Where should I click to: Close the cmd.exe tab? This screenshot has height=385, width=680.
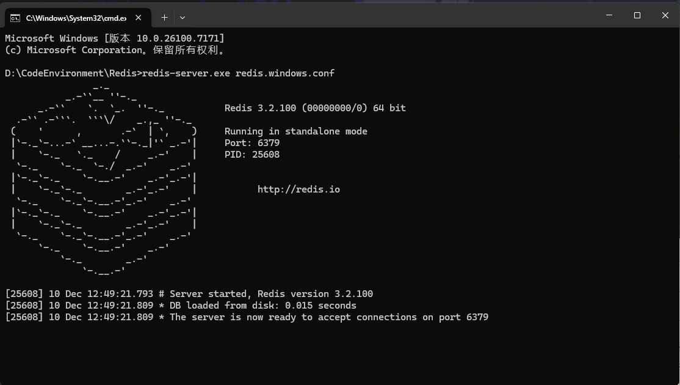point(139,18)
